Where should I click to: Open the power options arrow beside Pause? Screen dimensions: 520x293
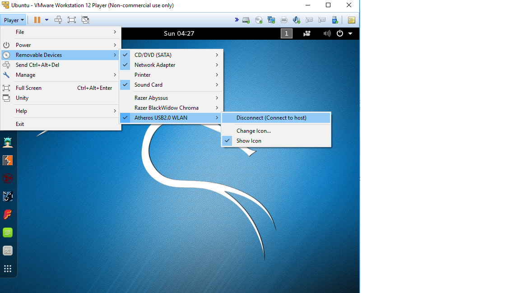[47, 20]
